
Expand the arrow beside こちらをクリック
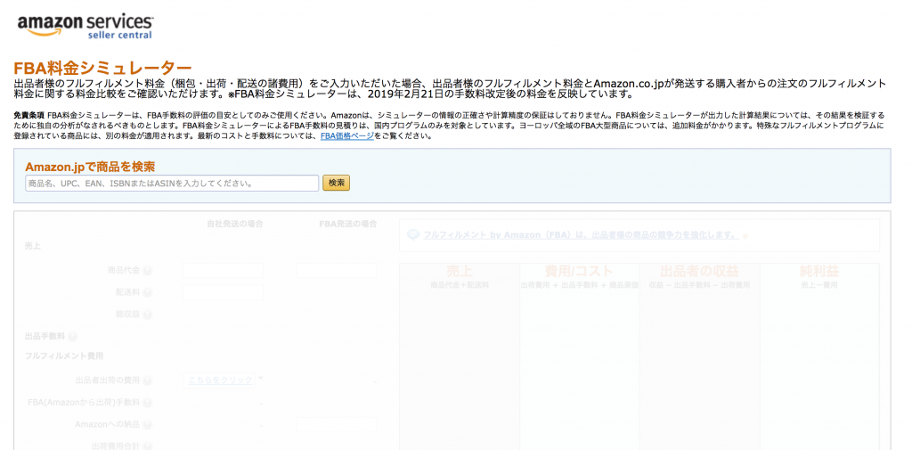(x=261, y=379)
